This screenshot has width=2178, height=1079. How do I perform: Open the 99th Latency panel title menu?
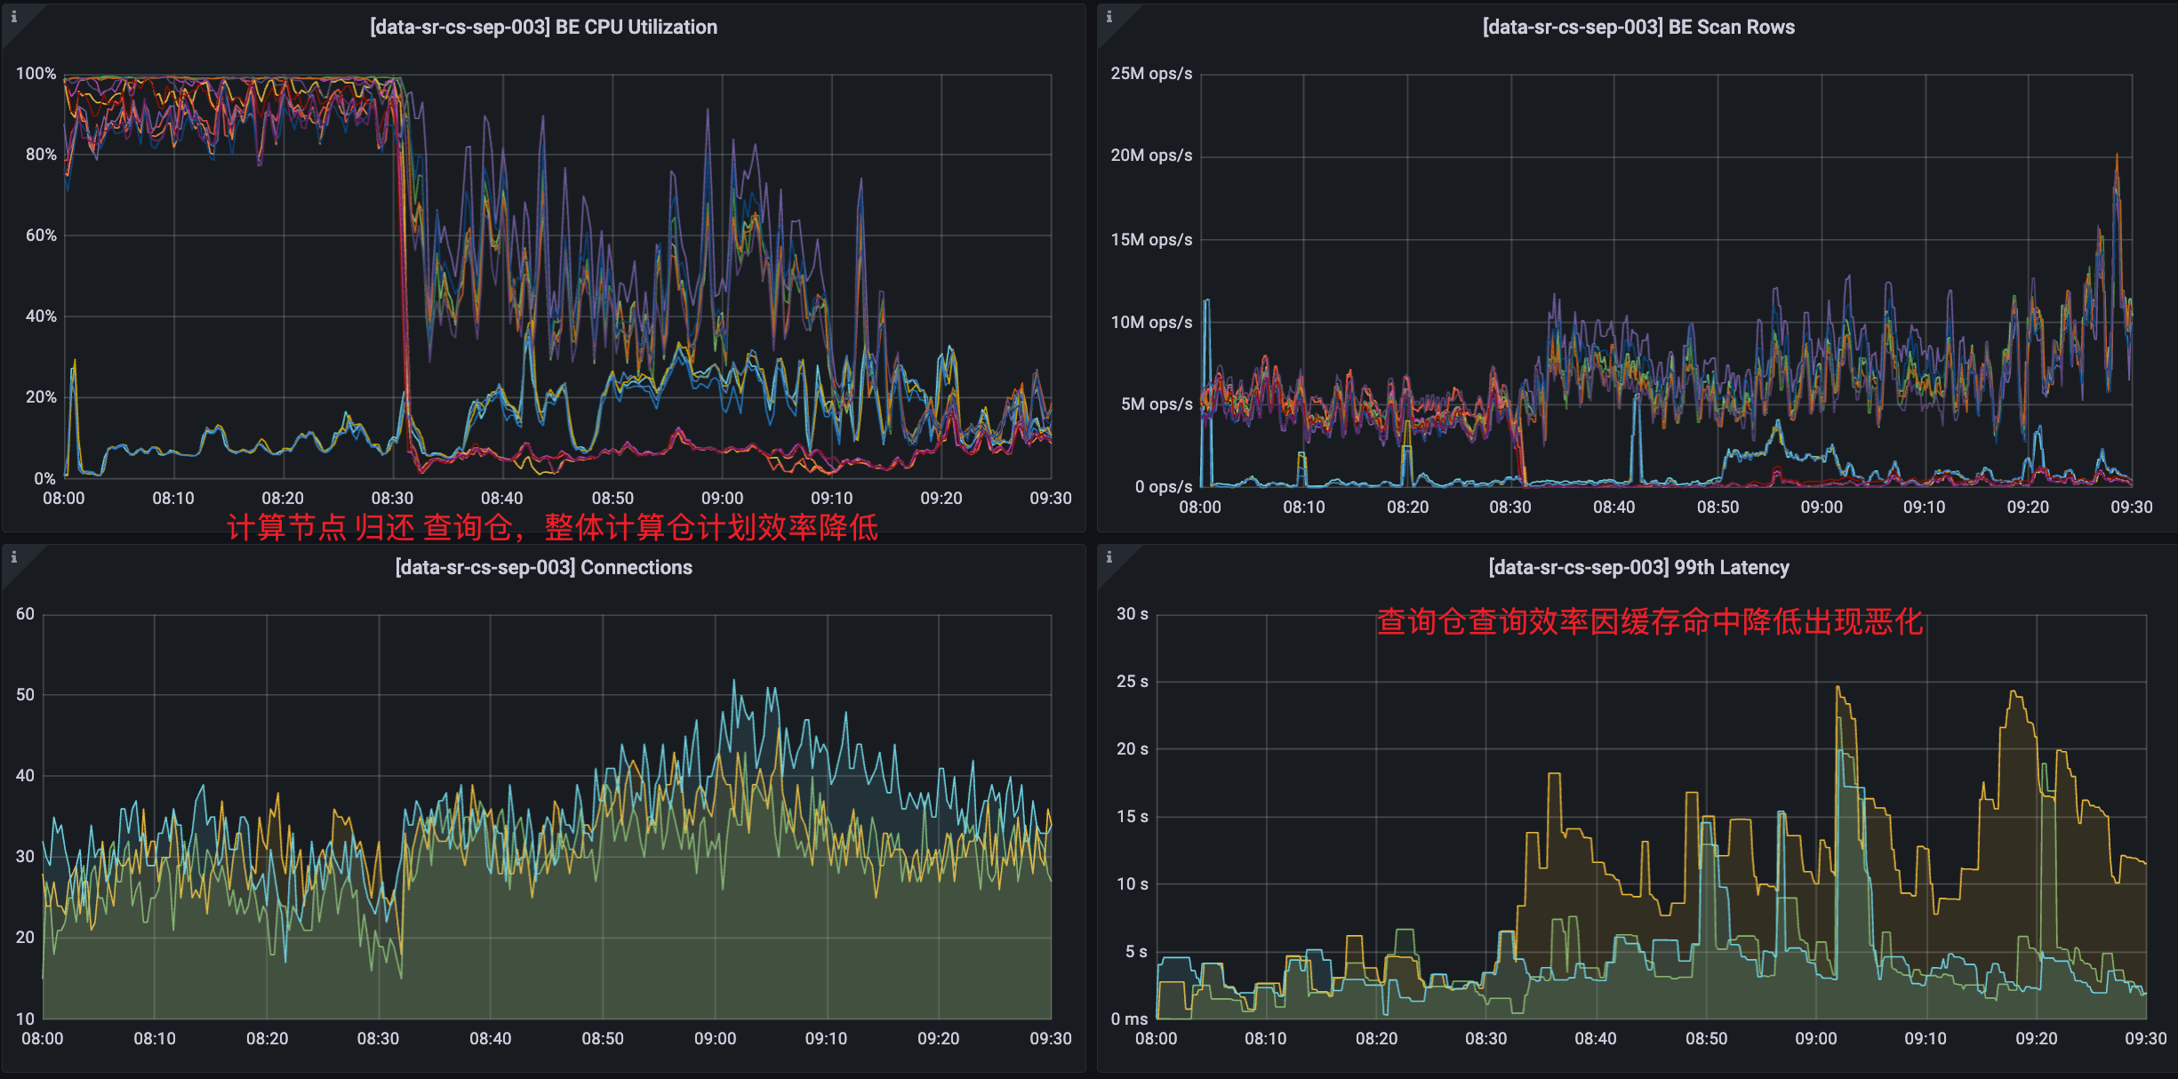(x=1638, y=567)
